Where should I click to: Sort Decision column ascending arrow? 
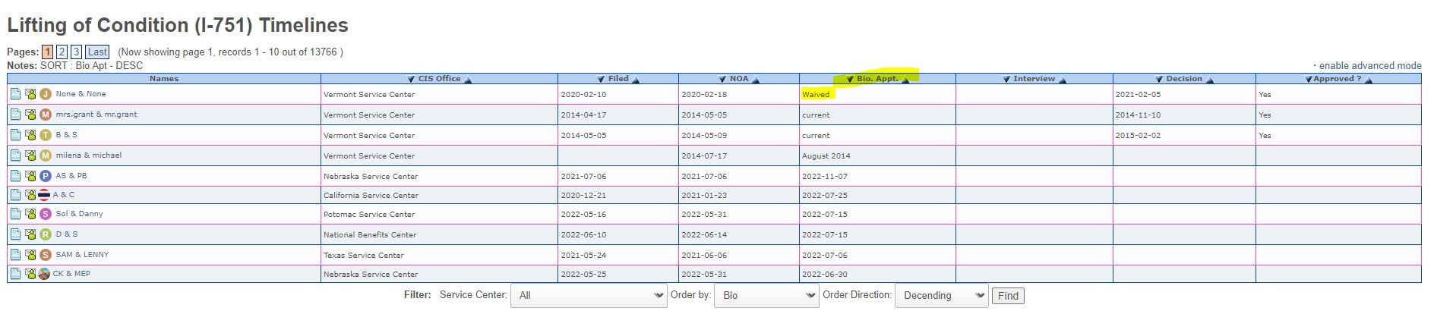pos(1210,80)
